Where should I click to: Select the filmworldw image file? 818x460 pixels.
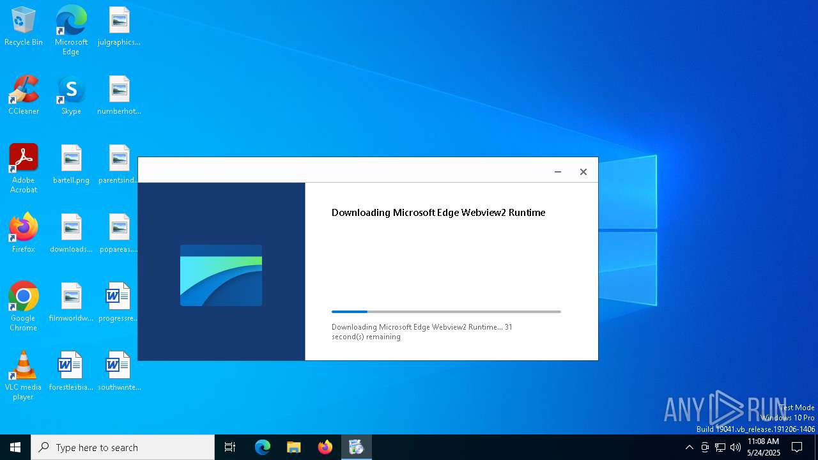(71, 302)
